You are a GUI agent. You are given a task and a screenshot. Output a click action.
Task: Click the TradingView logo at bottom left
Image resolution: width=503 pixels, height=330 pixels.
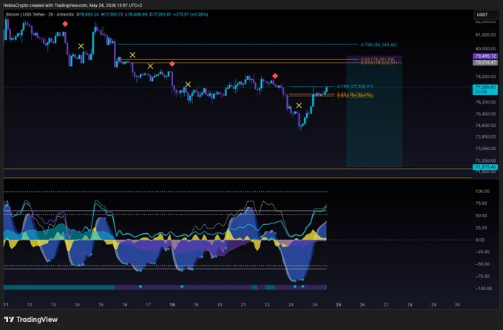coord(31,320)
